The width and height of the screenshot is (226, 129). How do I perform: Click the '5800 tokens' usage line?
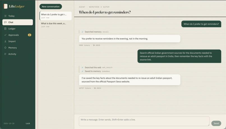coord(89,45)
